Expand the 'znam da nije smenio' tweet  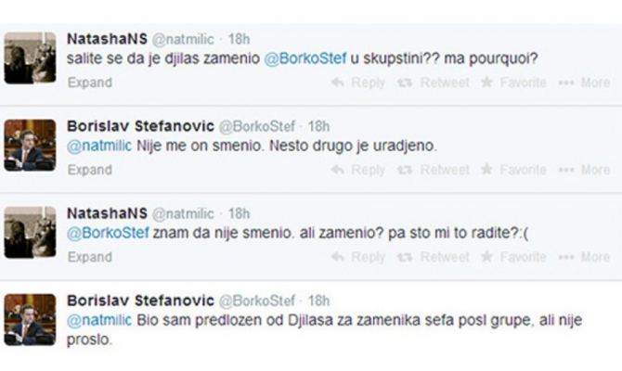(89, 257)
